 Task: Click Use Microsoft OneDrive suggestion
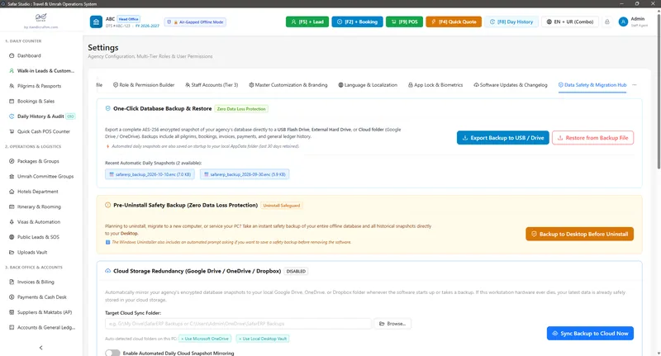tap(205, 339)
